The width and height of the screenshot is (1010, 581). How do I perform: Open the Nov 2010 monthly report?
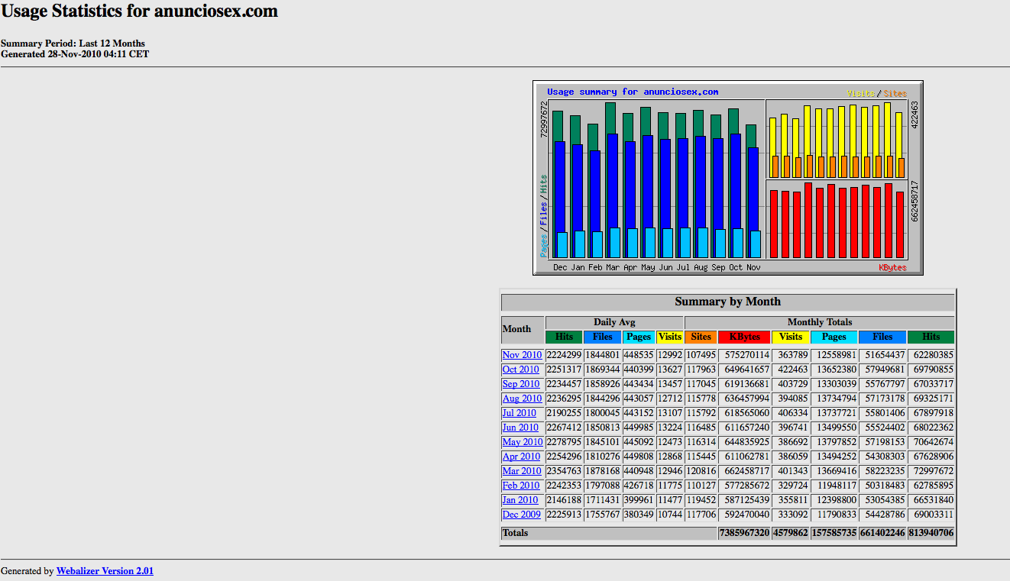pos(522,355)
